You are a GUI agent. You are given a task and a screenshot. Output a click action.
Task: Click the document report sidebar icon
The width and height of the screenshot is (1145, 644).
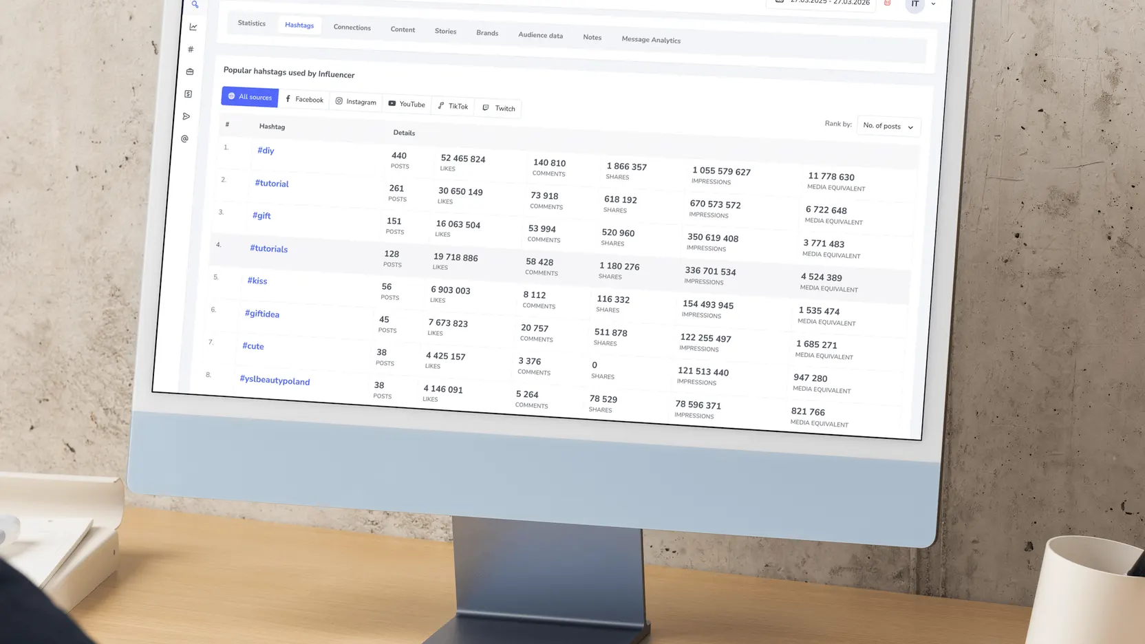(188, 94)
